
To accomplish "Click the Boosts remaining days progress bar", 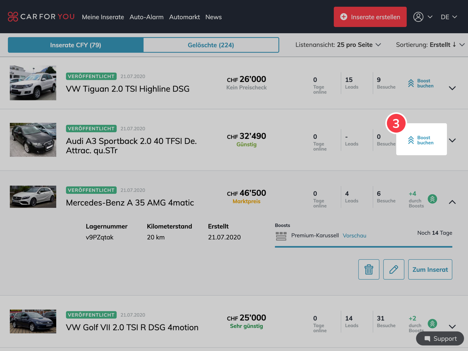I will point(363,247).
